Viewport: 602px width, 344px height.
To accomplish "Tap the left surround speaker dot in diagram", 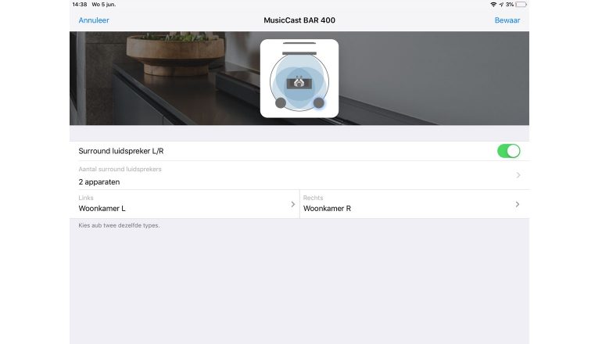I will click(281, 102).
